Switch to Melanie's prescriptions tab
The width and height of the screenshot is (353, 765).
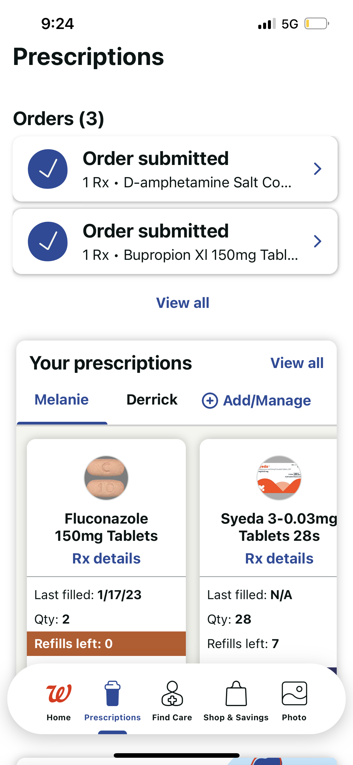pos(62,400)
